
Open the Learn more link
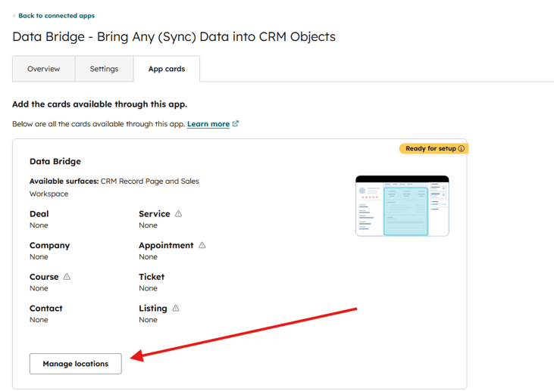208,124
